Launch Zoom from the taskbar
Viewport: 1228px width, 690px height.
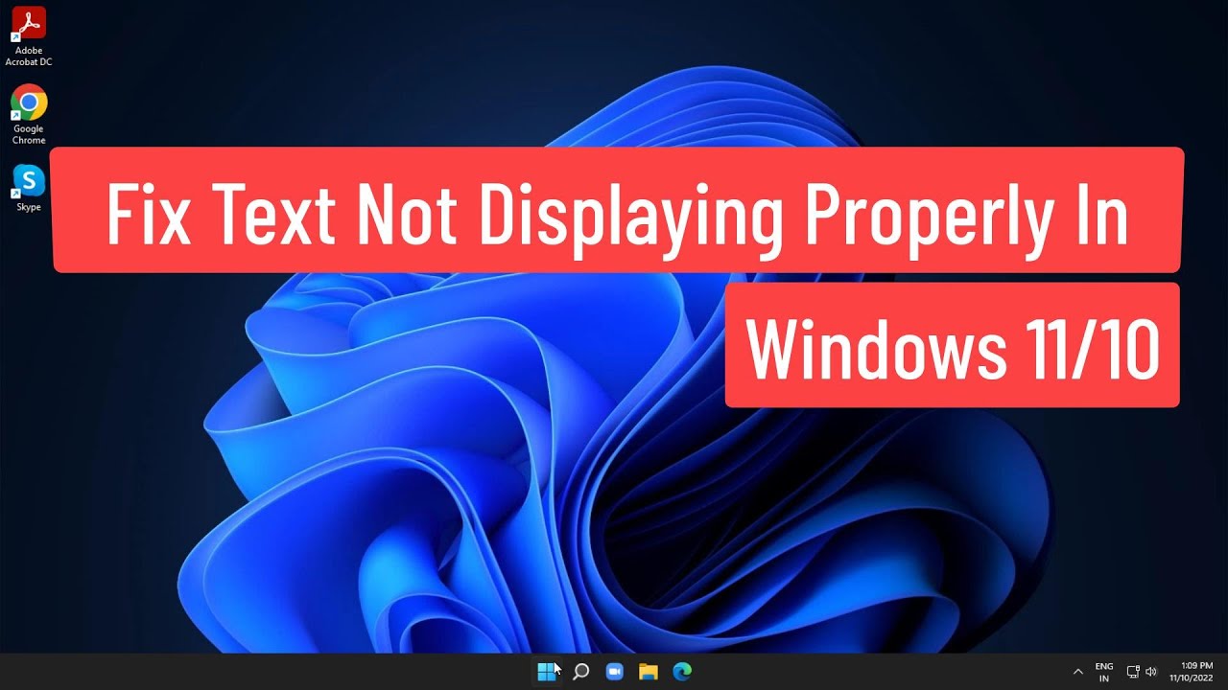coord(615,672)
